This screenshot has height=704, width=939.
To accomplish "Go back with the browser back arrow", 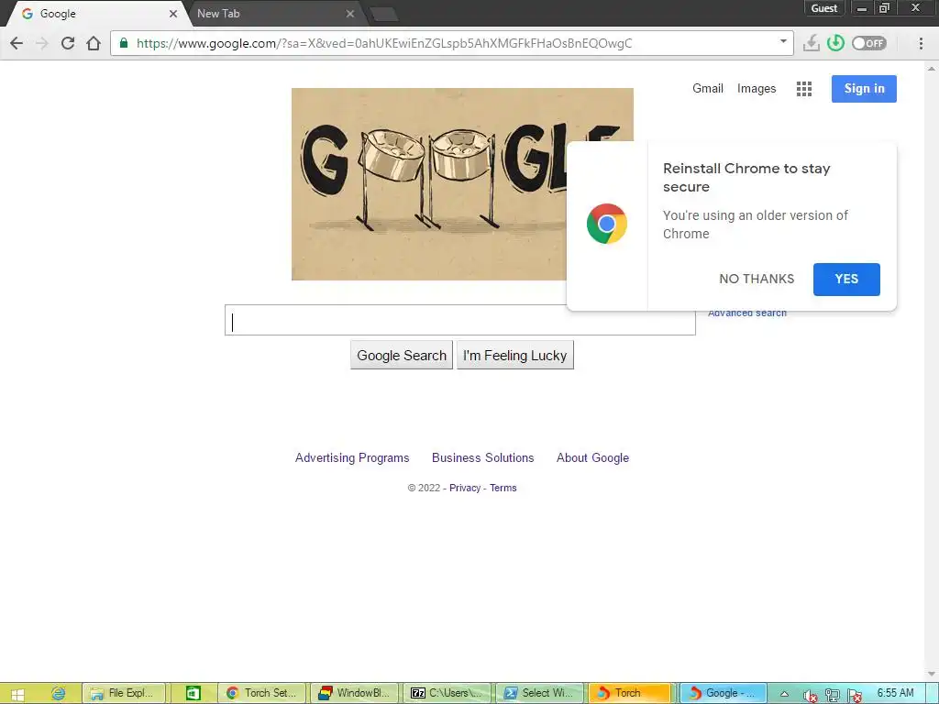I will (17, 43).
